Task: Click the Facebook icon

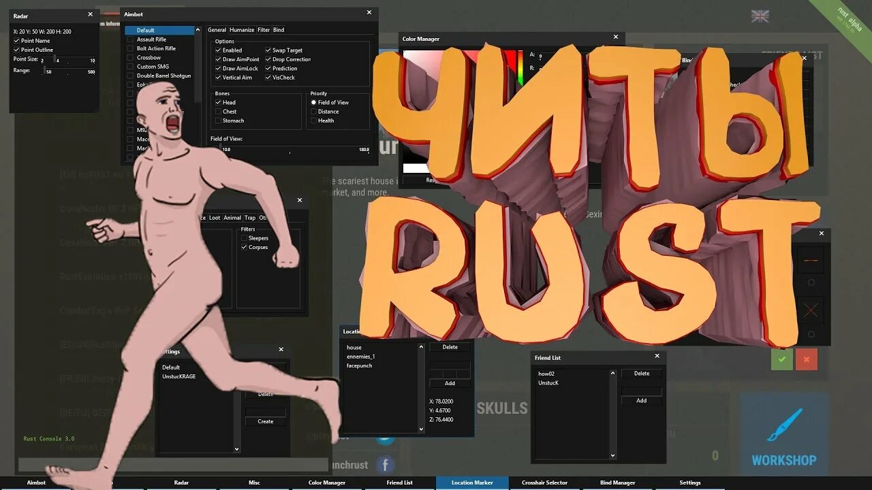Action: [385, 465]
